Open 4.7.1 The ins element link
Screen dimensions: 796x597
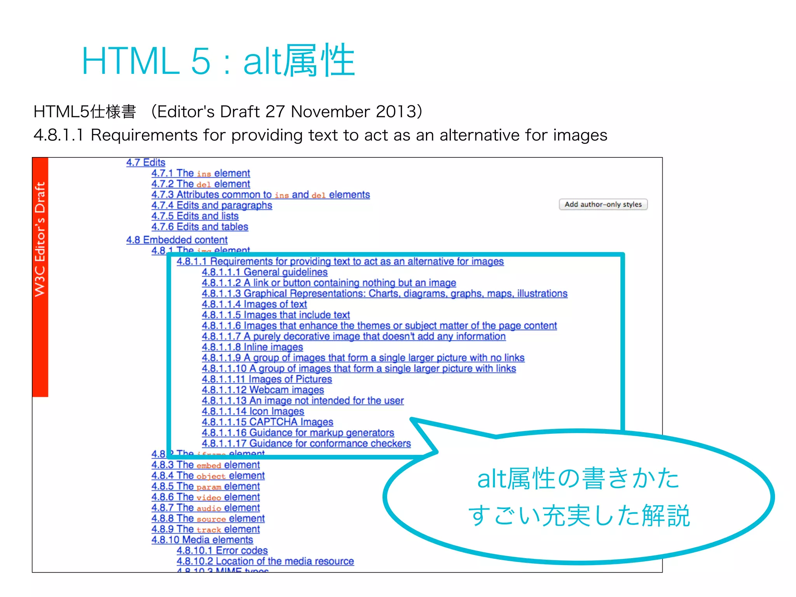point(201,173)
